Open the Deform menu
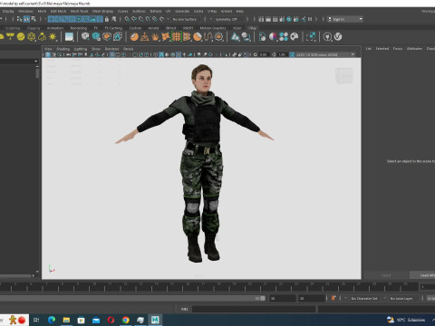Screen dimensions: 435x326 click(x=156, y=11)
